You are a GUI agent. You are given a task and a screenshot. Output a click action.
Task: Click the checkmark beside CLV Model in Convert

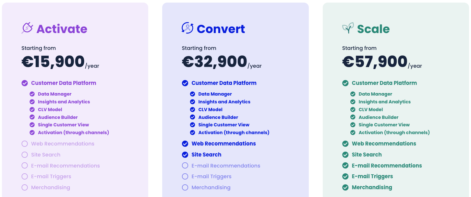tap(192, 110)
